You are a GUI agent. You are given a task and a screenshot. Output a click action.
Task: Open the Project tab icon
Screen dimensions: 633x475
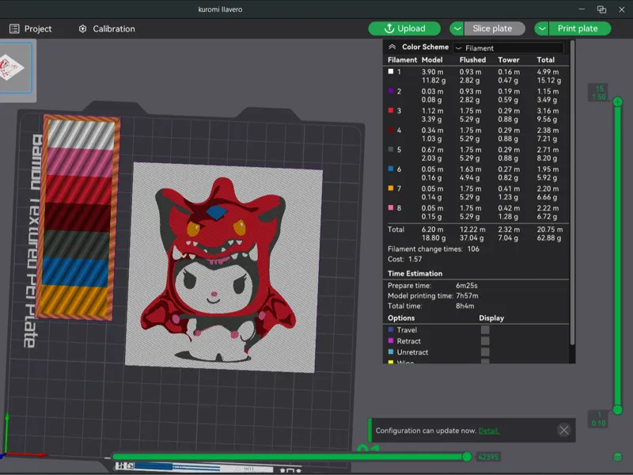click(x=14, y=28)
